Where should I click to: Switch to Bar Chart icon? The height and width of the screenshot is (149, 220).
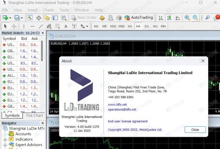coord(161,18)
